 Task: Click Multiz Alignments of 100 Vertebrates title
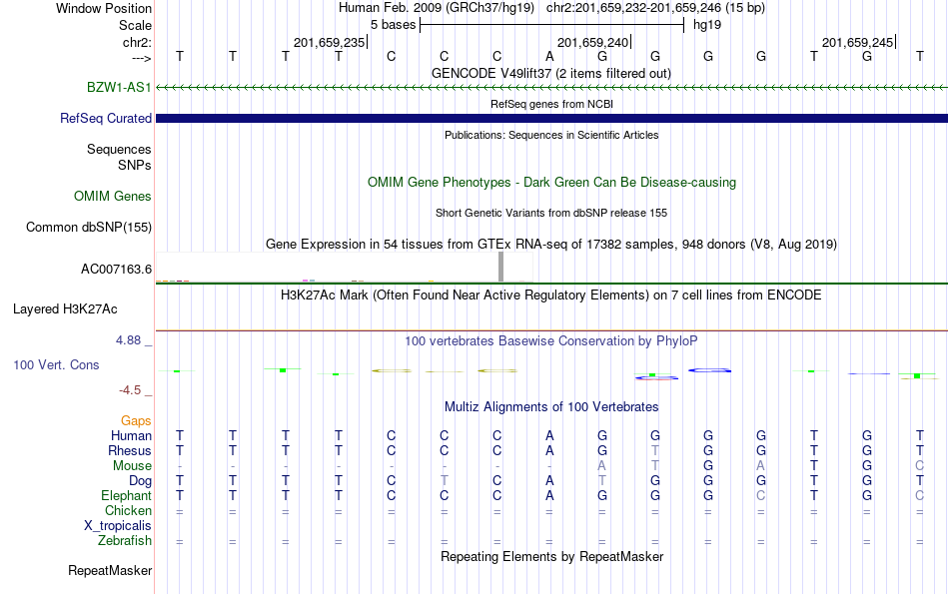[x=551, y=406]
